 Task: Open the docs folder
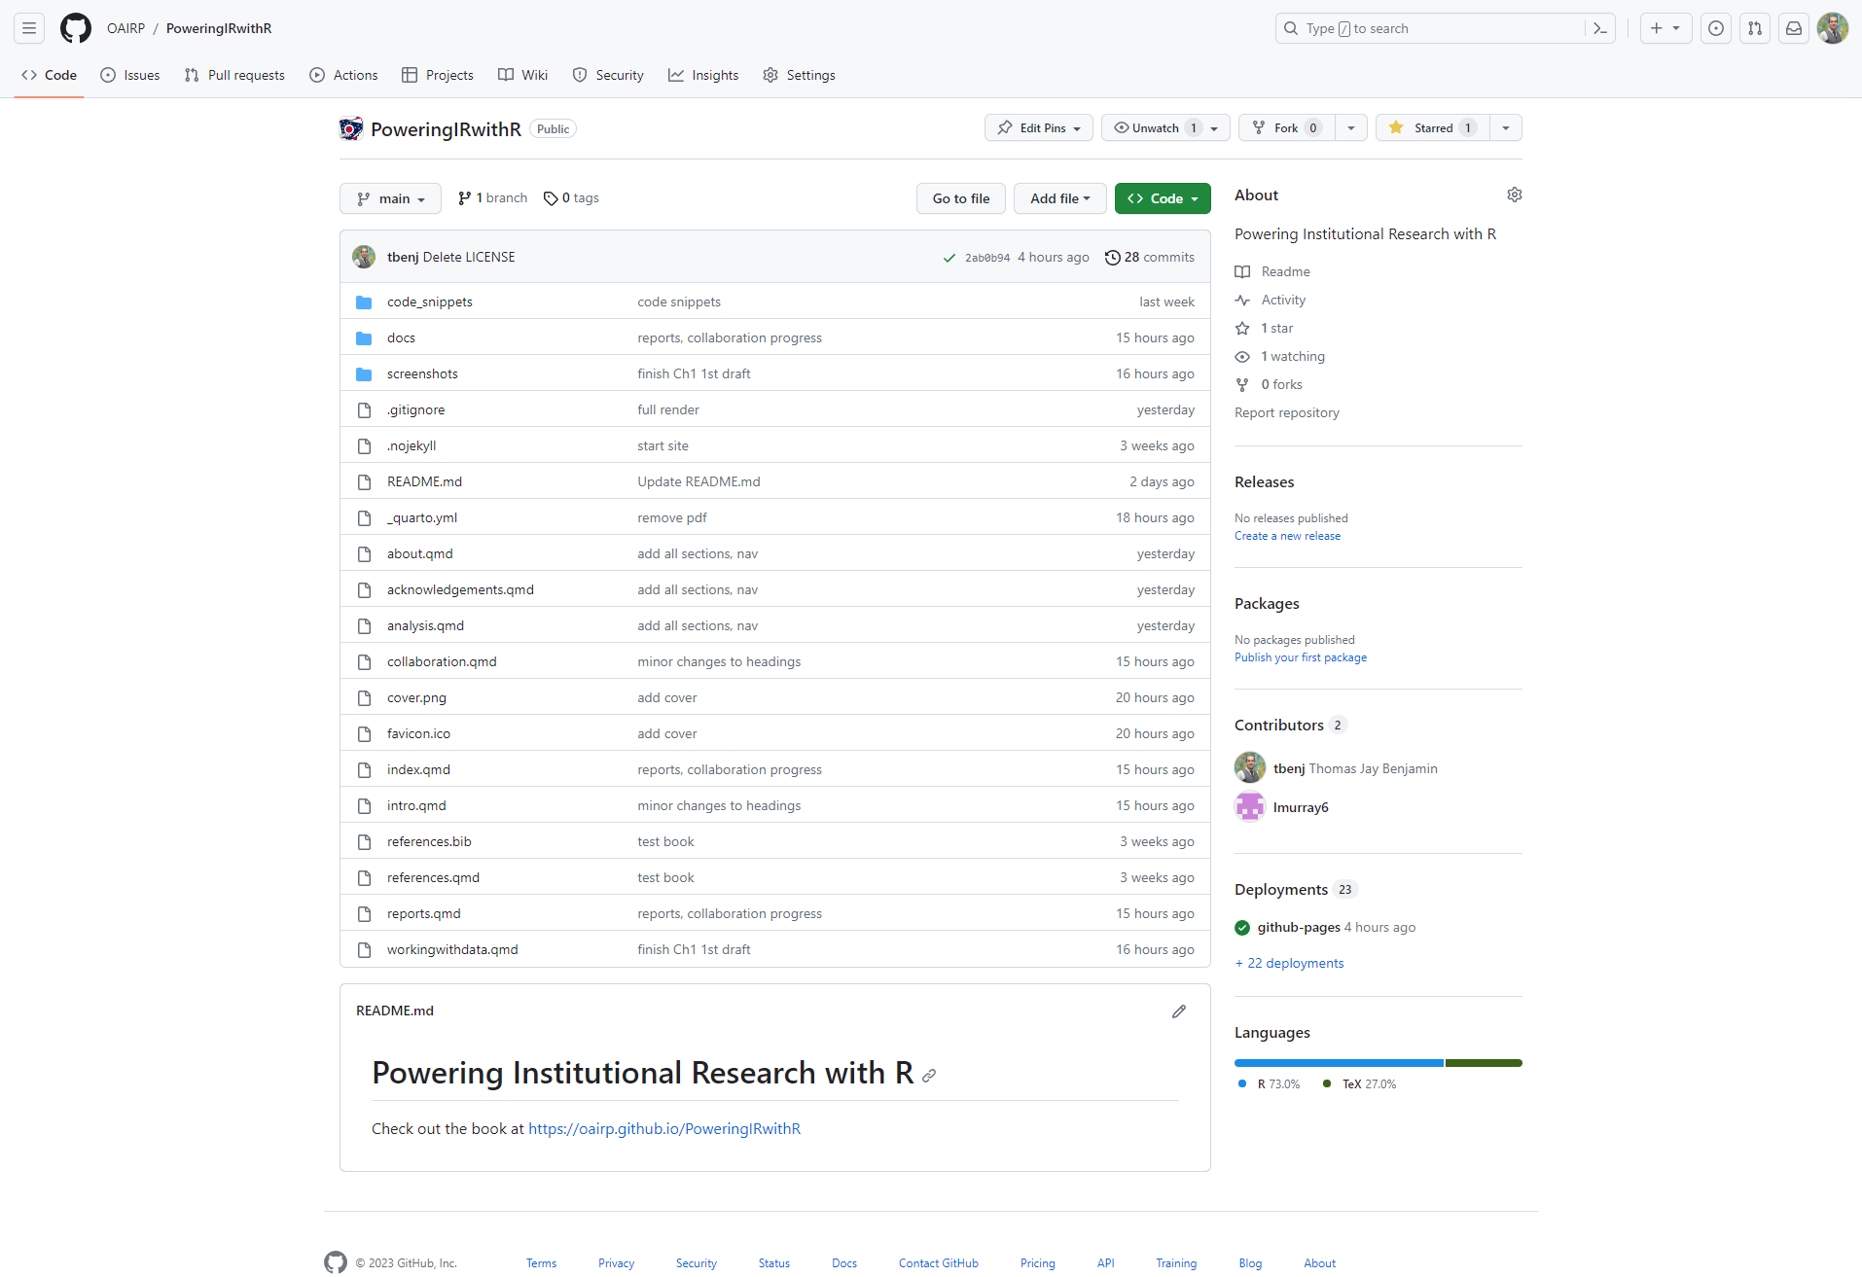[401, 337]
